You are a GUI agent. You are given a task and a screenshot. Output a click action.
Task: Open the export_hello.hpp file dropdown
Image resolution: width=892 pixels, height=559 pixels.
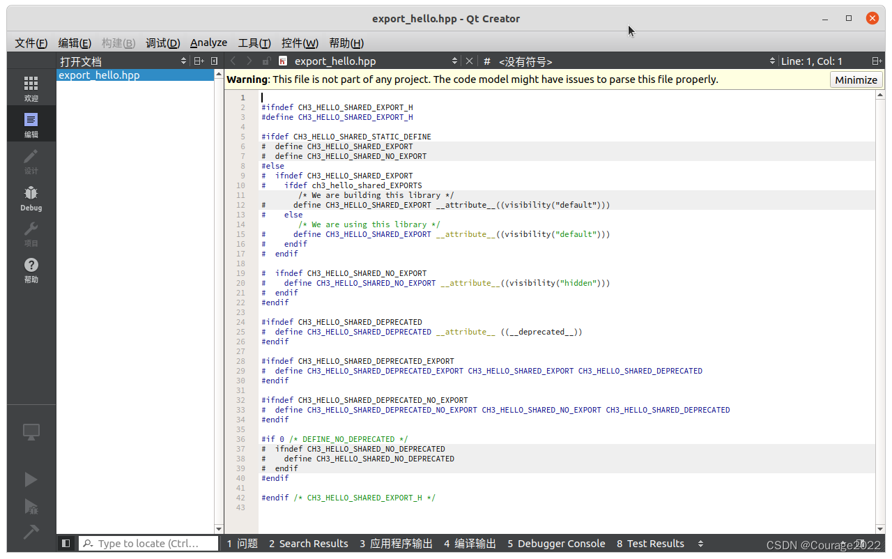click(454, 61)
